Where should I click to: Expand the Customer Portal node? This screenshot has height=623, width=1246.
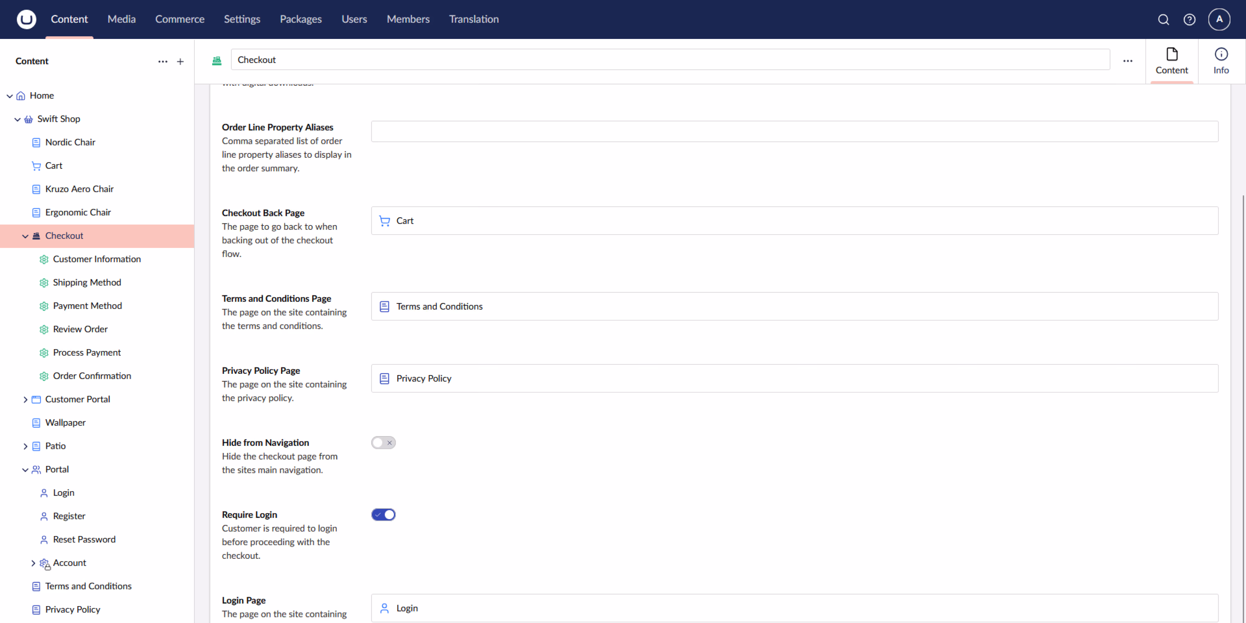pos(25,400)
